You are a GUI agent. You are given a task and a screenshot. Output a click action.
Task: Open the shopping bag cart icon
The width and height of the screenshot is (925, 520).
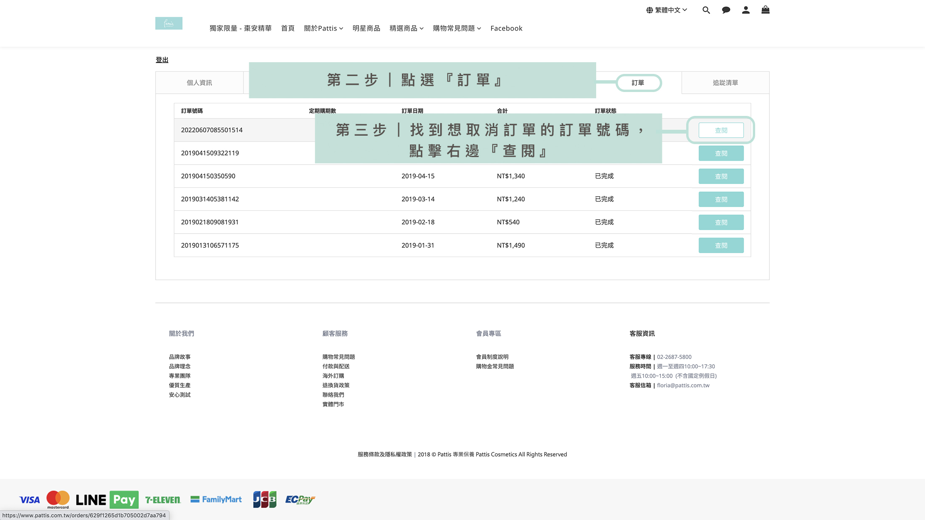click(765, 10)
